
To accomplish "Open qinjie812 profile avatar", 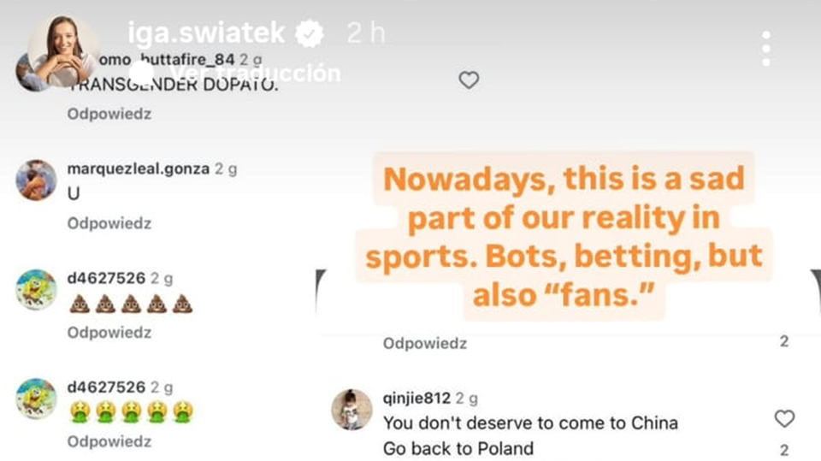I will pos(351,409).
